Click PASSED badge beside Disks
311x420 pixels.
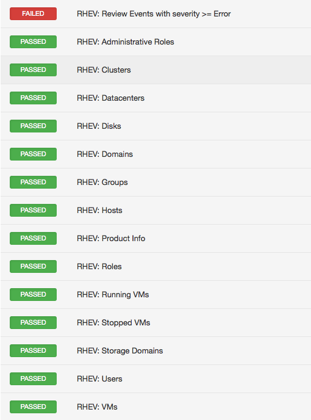point(33,126)
